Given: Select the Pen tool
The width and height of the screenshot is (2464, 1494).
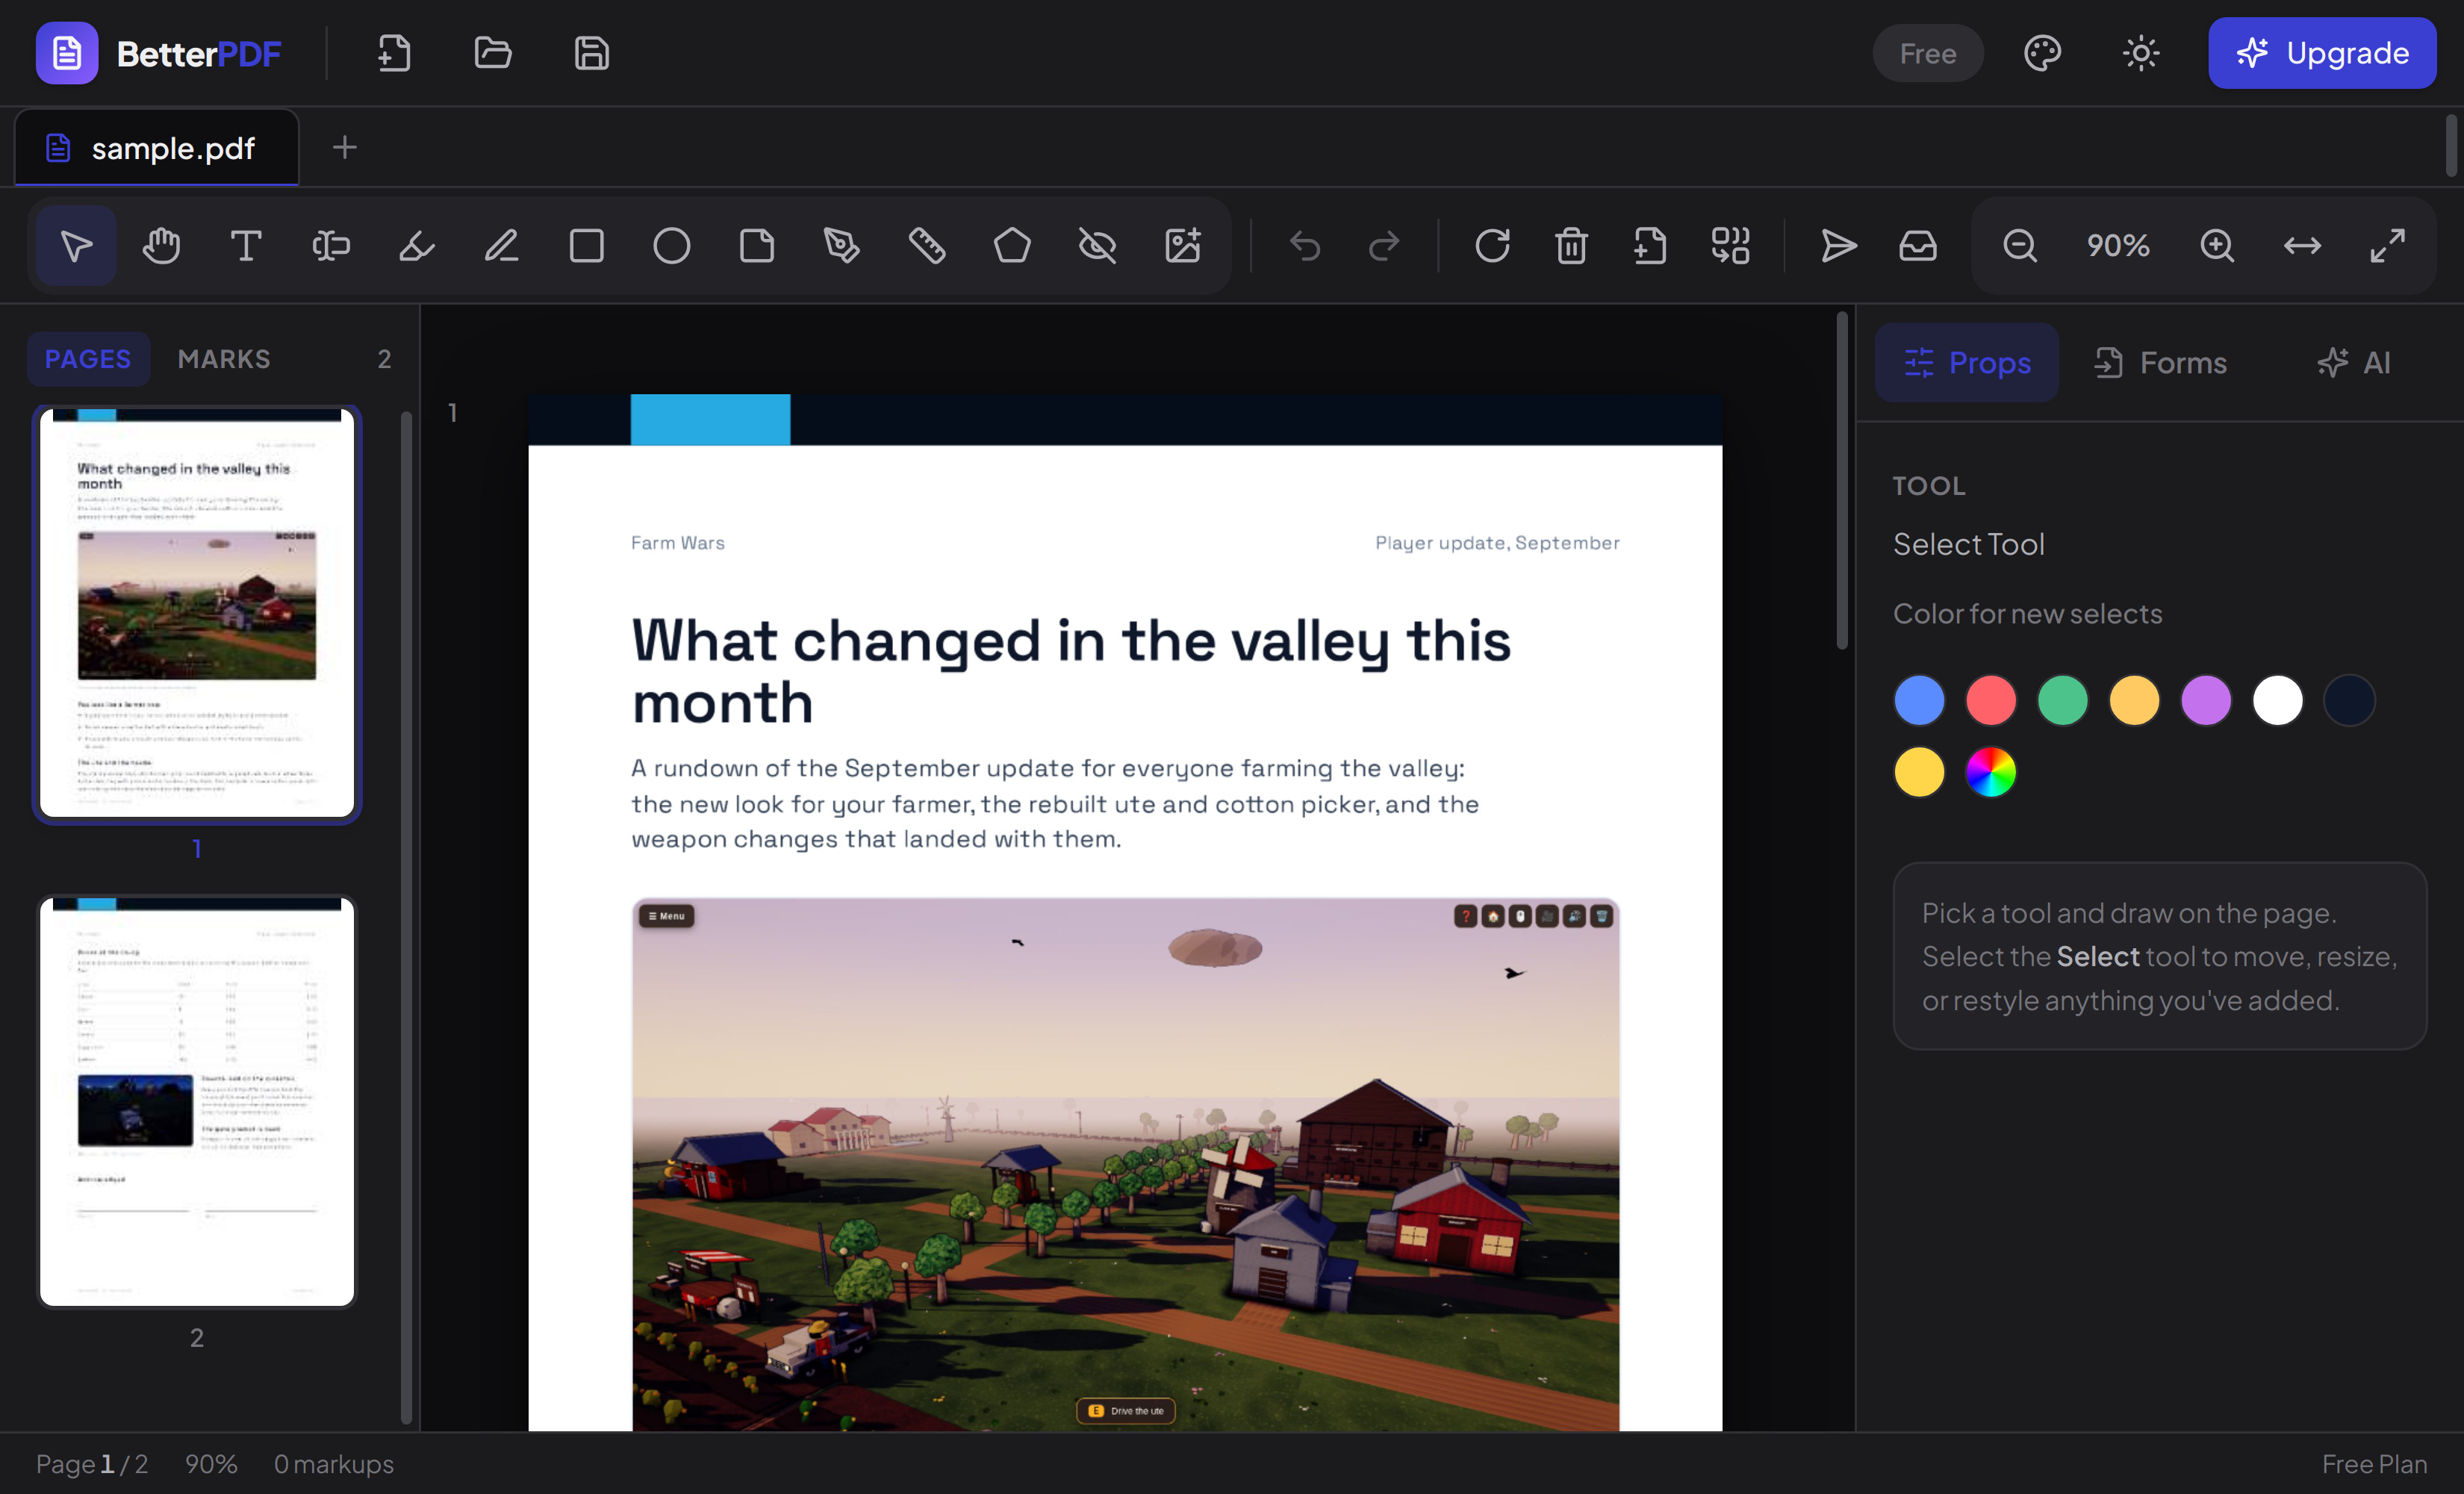Looking at the screenshot, I should coord(842,246).
